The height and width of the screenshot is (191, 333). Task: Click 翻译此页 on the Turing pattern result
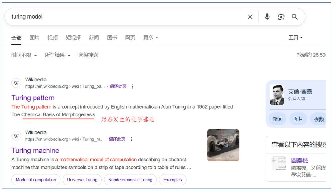point(118,86)
